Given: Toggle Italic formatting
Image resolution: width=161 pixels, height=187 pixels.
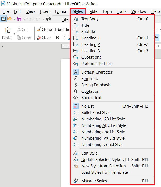Looking at the screenshot, I should 64,38.
